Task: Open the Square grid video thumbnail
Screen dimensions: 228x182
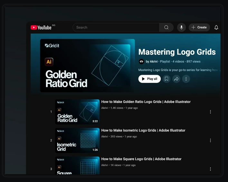Action: click(x=77, y=166)
